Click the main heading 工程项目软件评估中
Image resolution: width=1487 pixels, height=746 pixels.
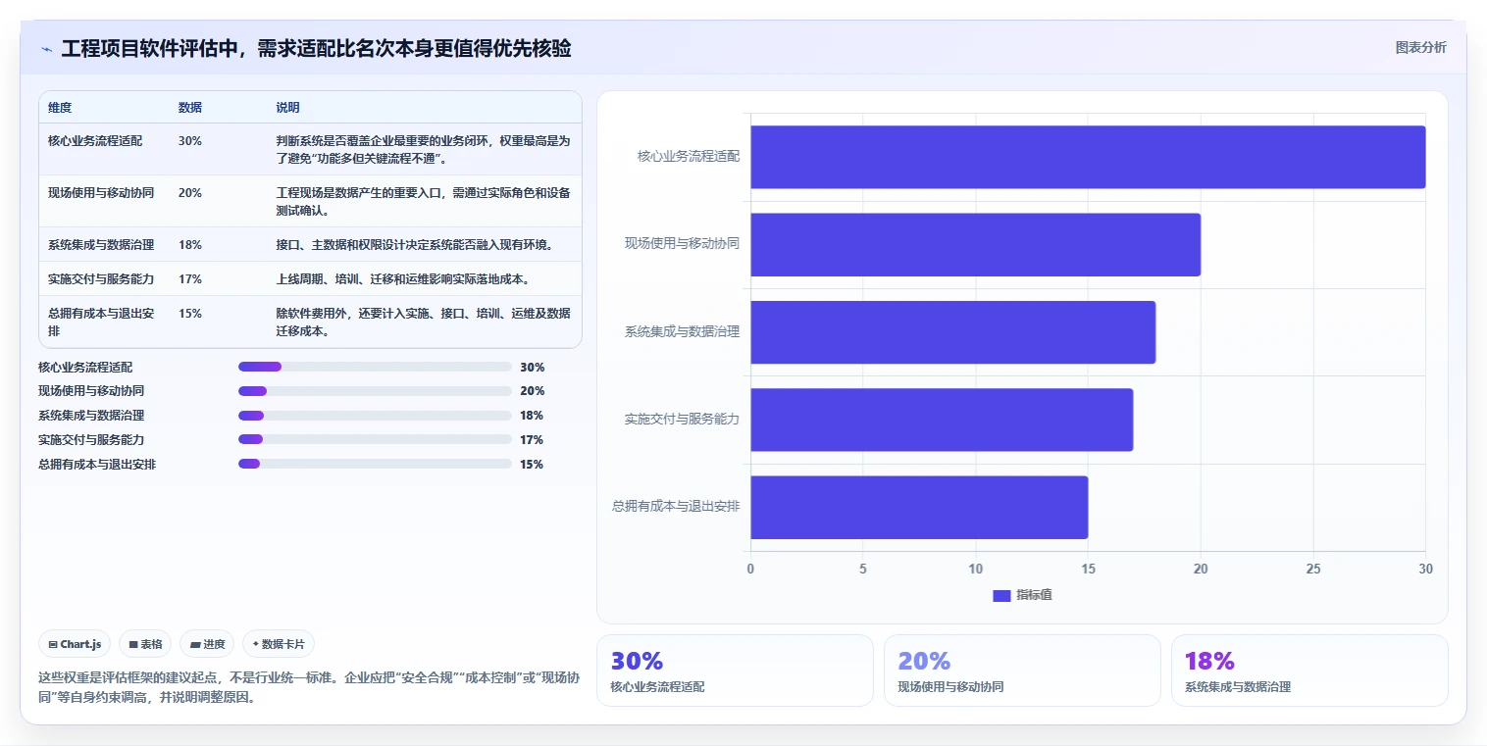[317, 48]
